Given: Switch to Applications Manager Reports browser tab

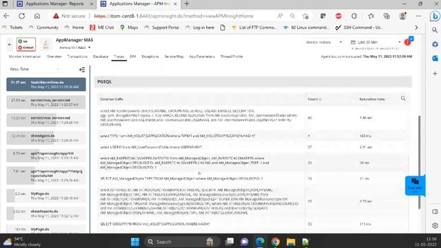Looking at the screenshot, I should pos(54,4).
